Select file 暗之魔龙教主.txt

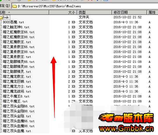point(17,77)
